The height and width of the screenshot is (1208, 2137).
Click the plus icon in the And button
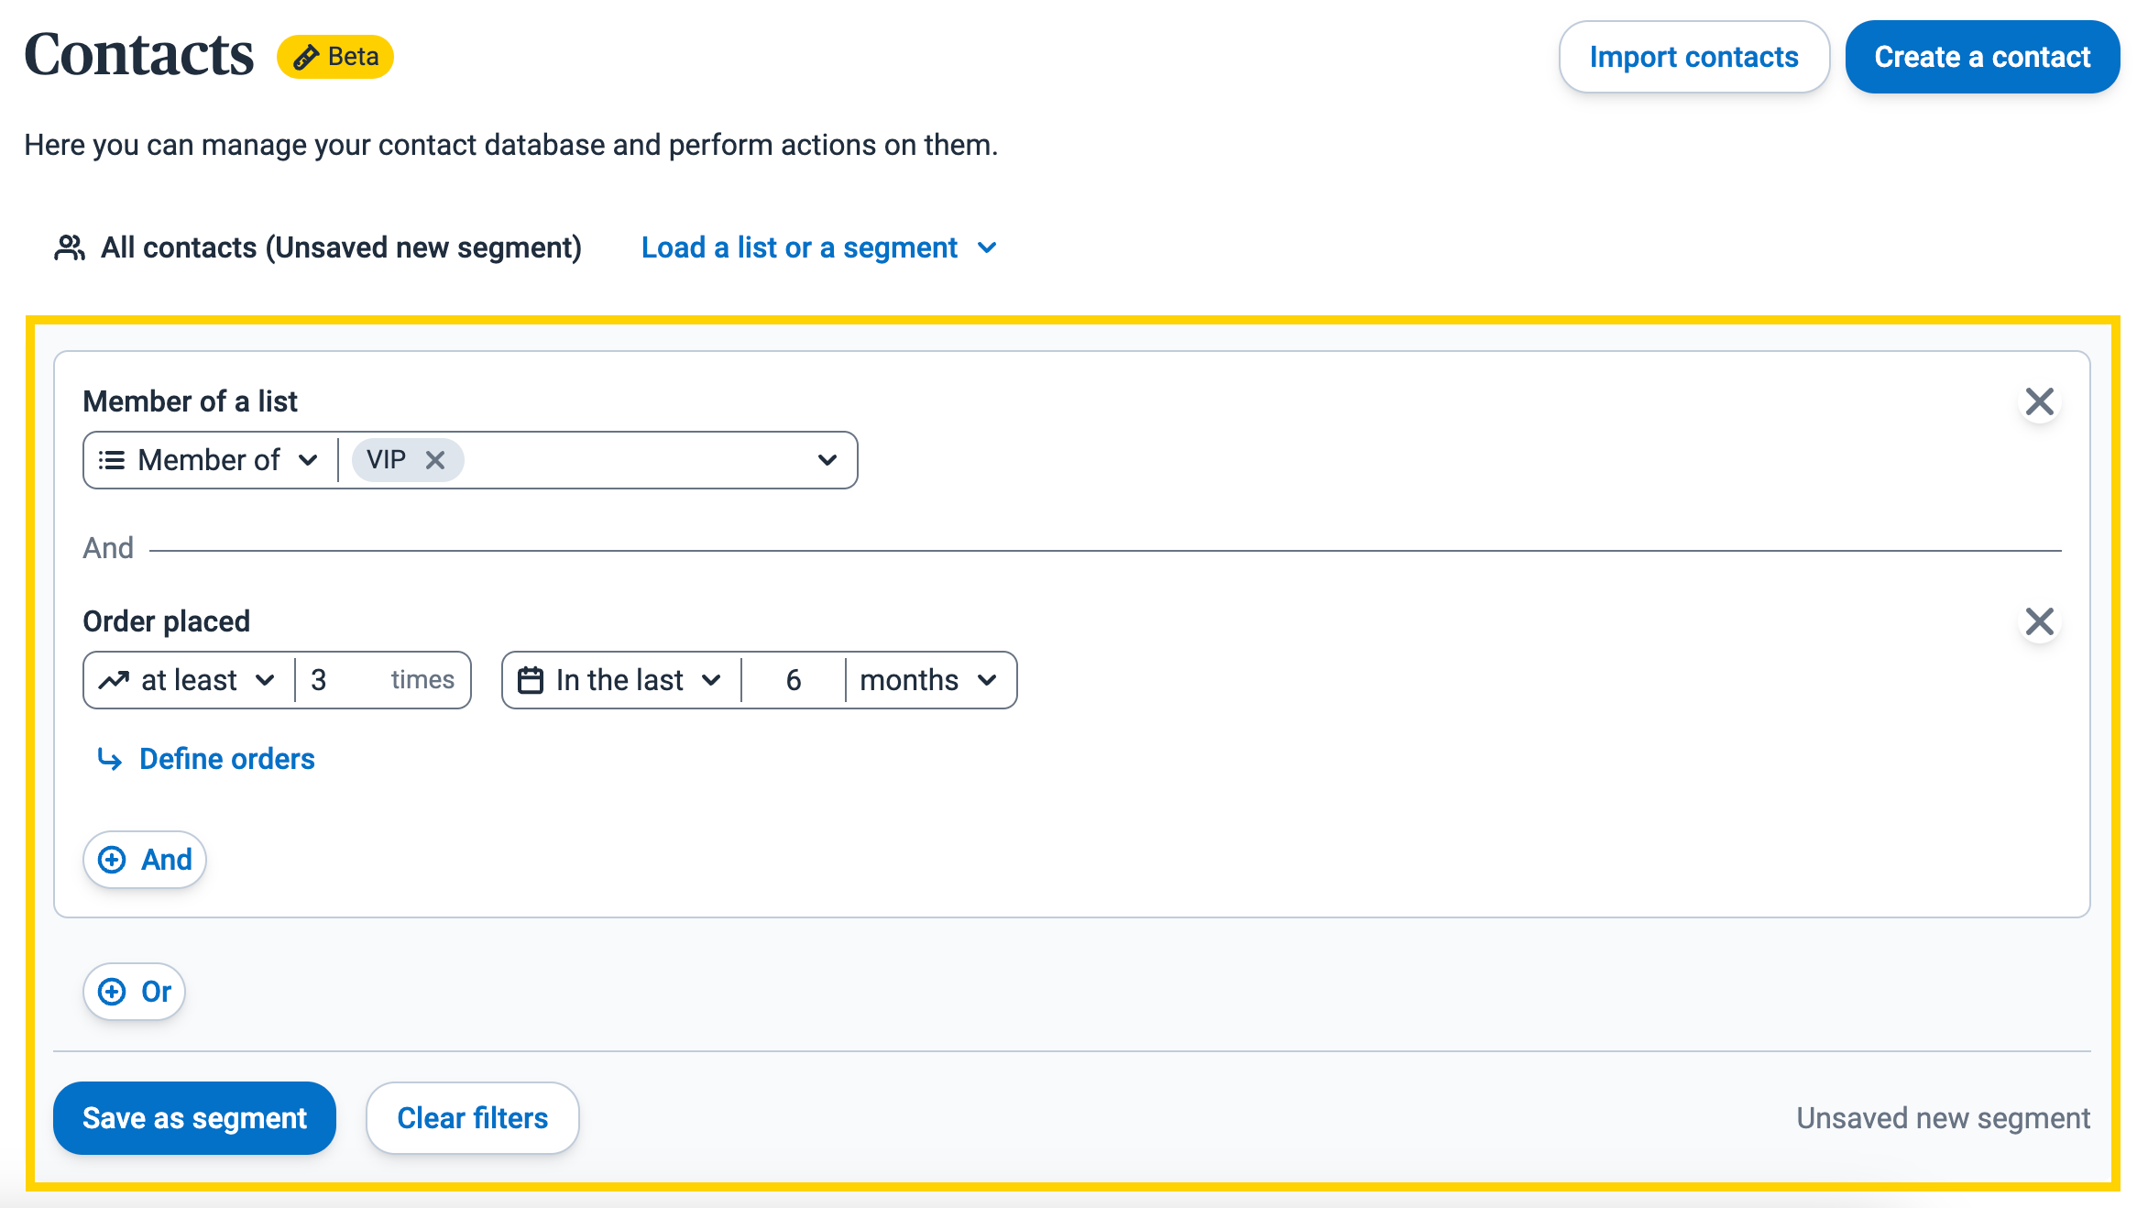pos(112,859)
